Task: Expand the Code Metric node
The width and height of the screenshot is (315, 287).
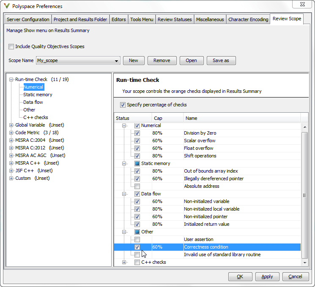Action: (11, 133)
